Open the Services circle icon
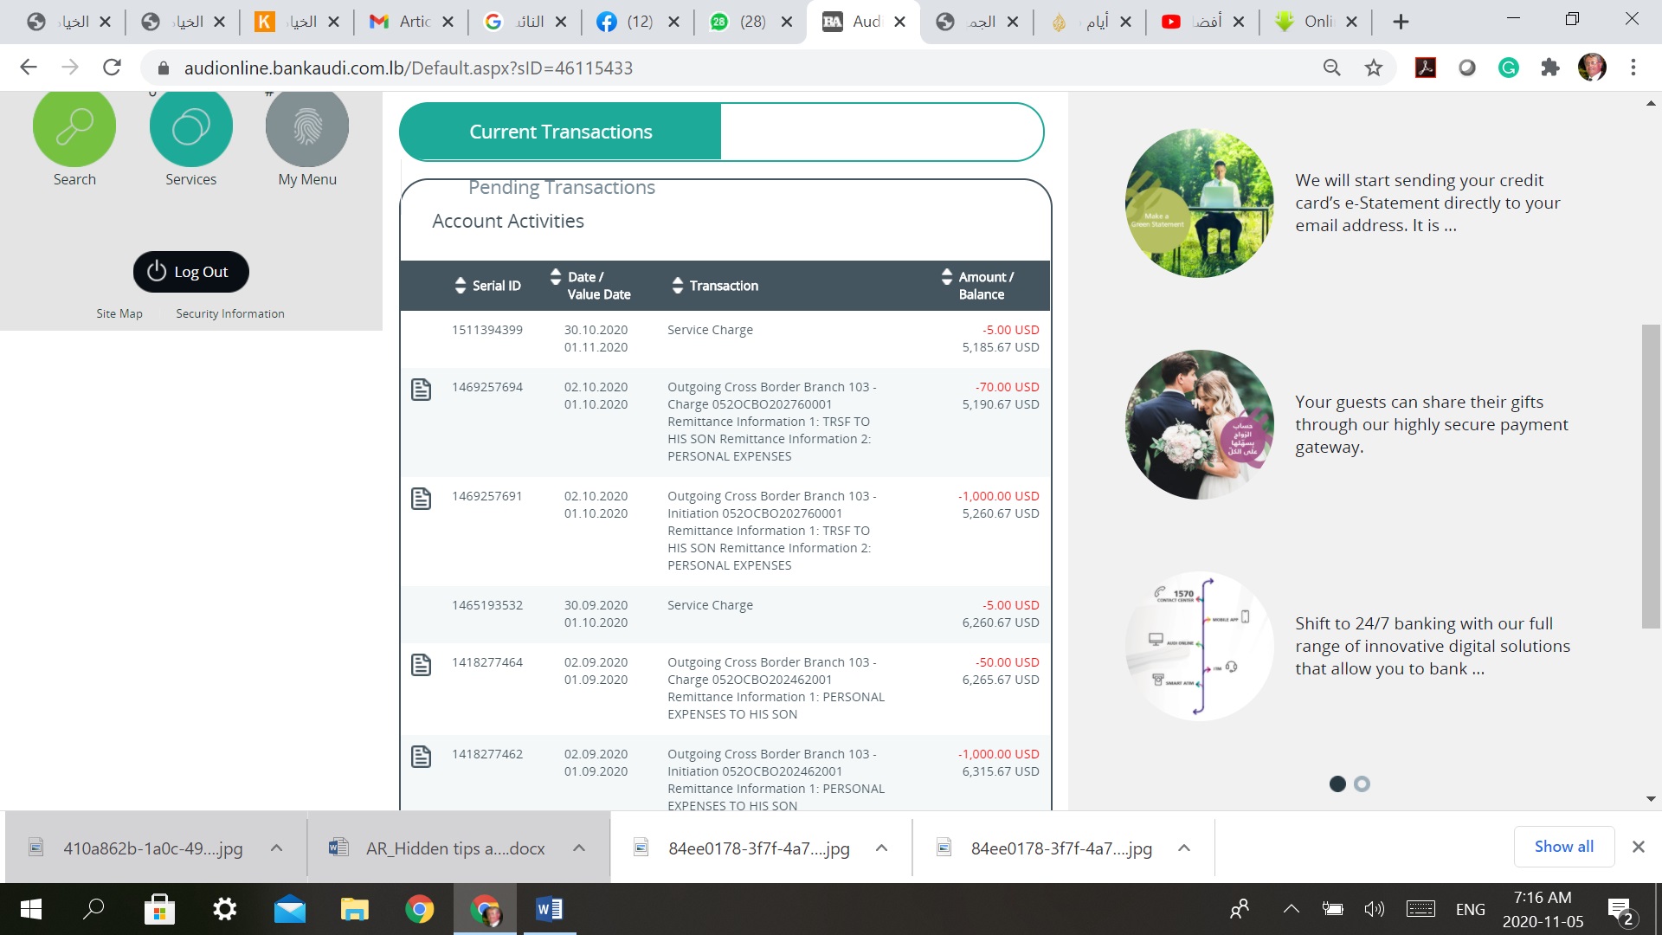Viewport: 1662px width, 935px height. (x=190, y=127)
